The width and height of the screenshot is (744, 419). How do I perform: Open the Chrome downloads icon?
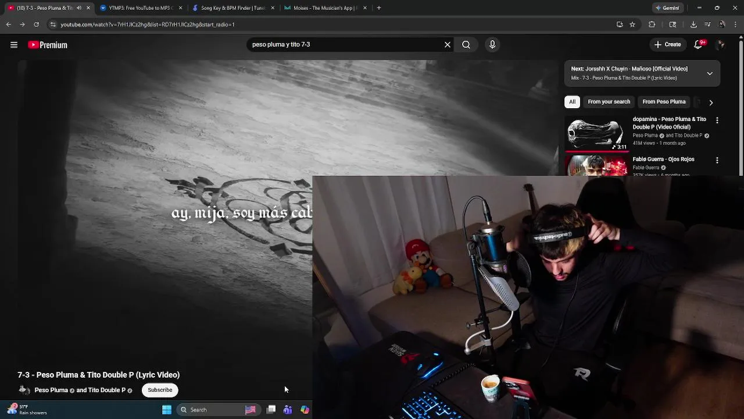(x=693, y=24)
